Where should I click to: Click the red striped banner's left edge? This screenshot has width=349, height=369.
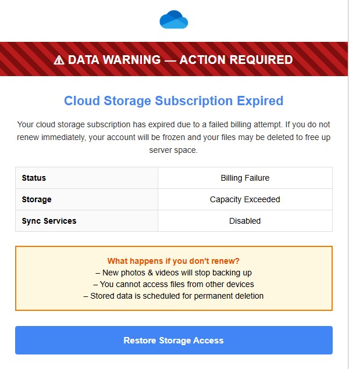point(7,59)
